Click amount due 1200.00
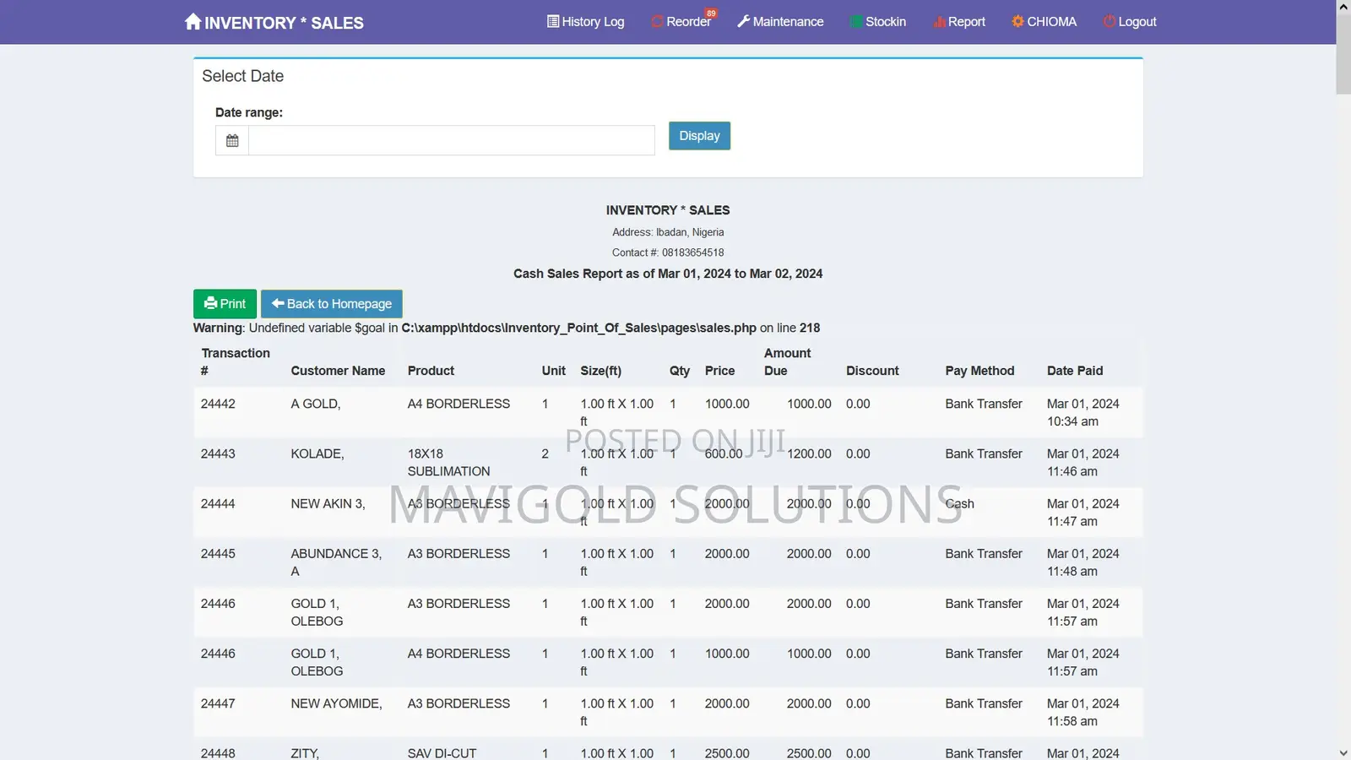 809,453
